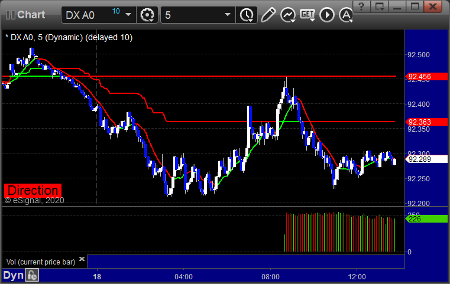Click the Vol (current price bar) label
450x284 pixels.
point(41,262)
